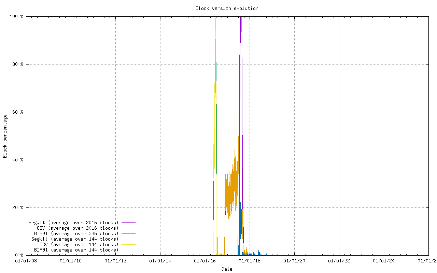Click the yellow CSV 144-blocks legend line
Viewport: 437px width, 273px height.
click(x=128, y=244)
